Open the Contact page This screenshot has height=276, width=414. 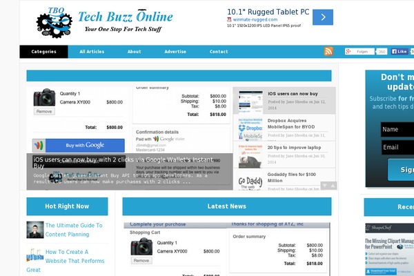tap(219, 52)
